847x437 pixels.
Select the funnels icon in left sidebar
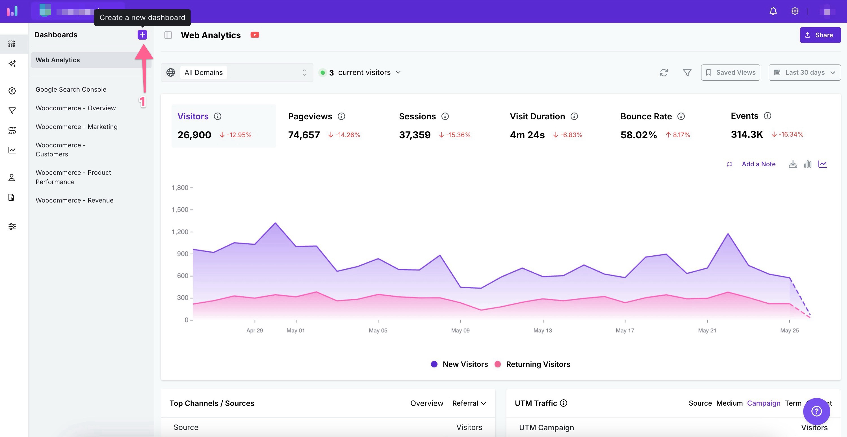pyautogui.click(x=12, y=111)
